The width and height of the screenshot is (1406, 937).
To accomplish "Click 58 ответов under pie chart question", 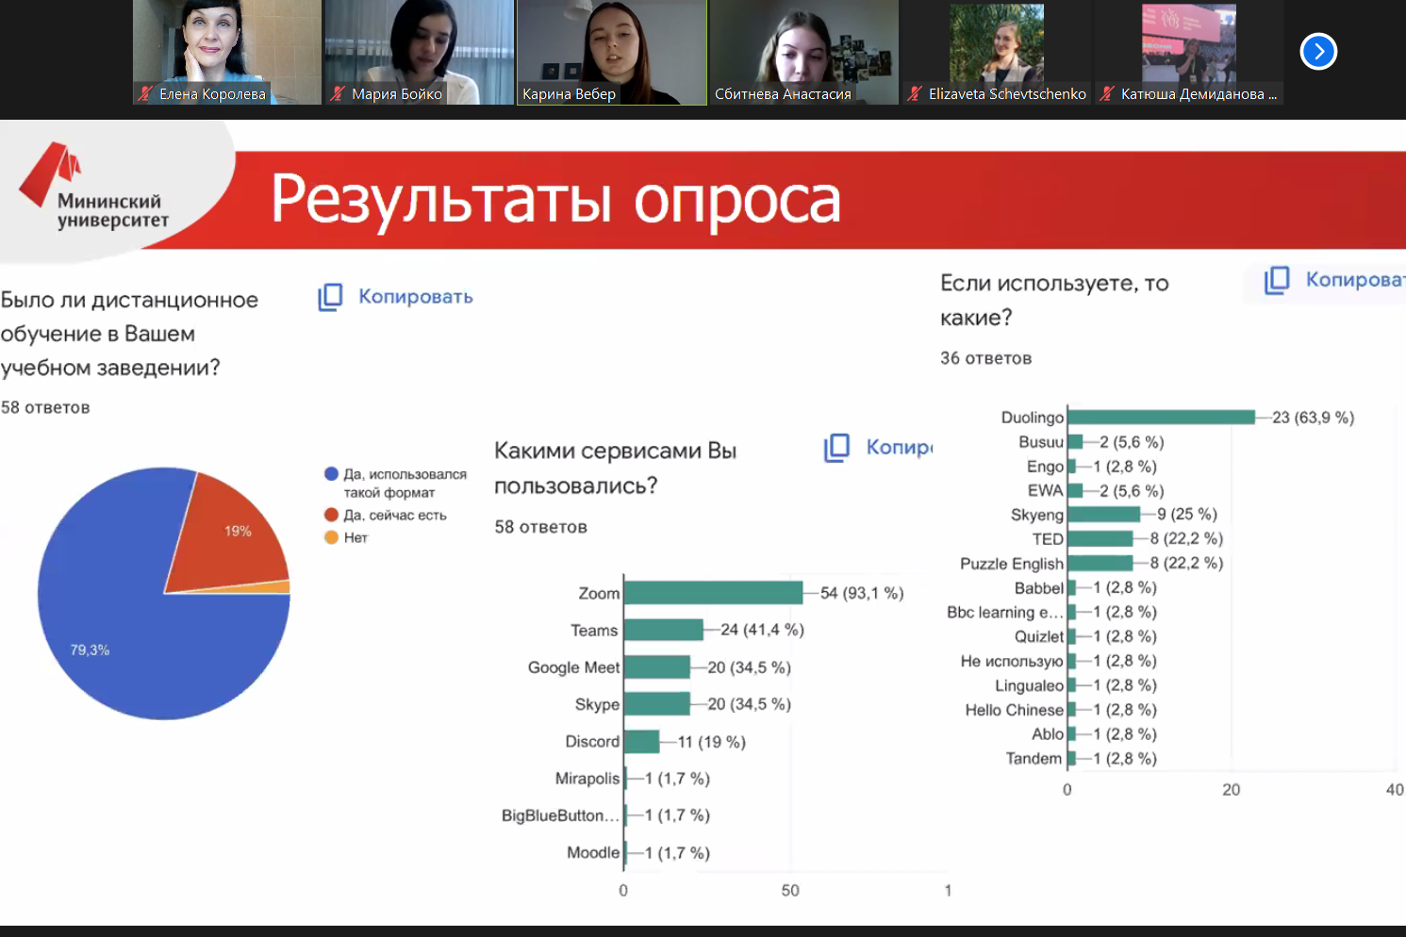I will coord(45,407).
